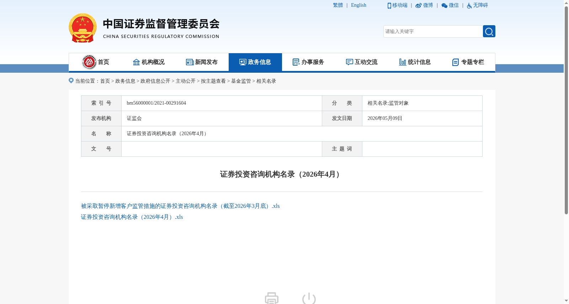Open the 移动端 link
Image resolution: width=569 pixels, height=304 pixels.
point(400,5)
